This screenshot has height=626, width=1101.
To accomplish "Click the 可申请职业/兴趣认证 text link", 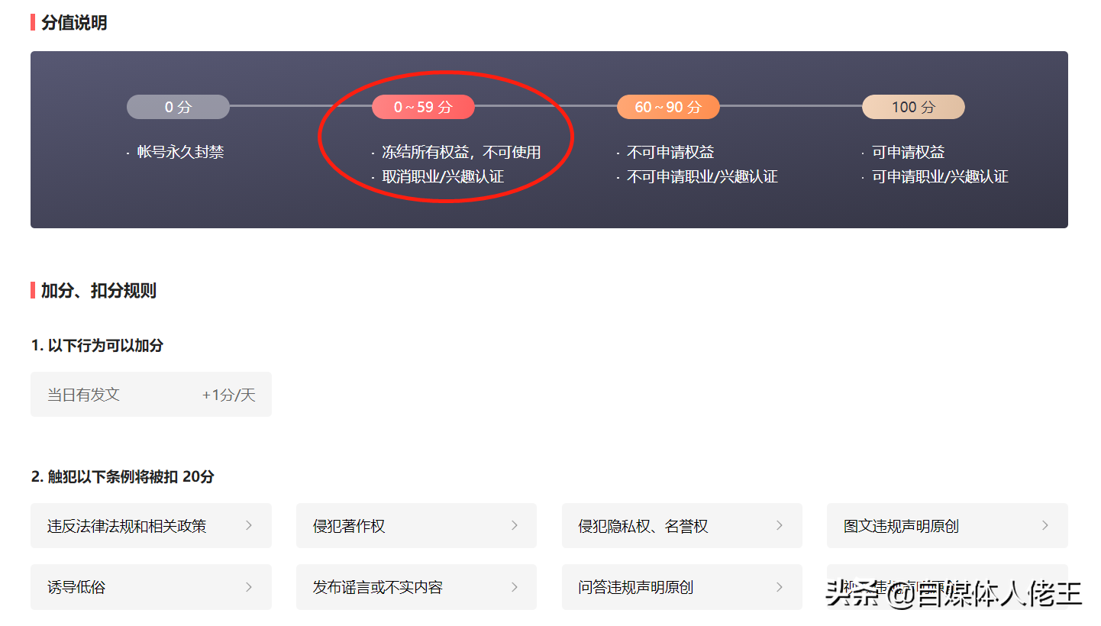I will coord(940,176).
